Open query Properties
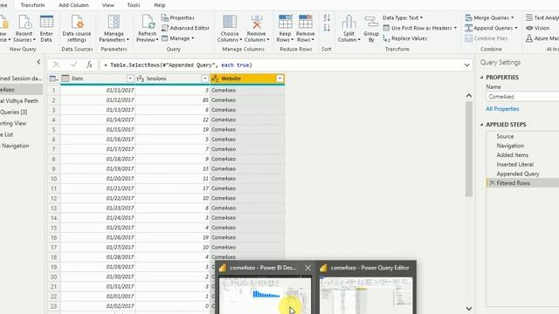This screenshot has height=314, width=559. (x=178, y=17)
